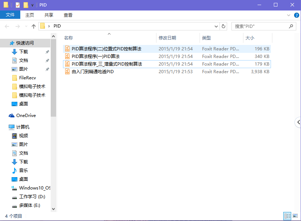
Task: Click the PID path in address bar
Action: point(57,26)
